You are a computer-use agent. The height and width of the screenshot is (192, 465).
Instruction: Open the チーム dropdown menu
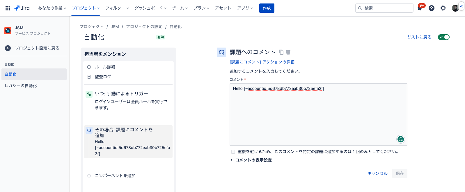click(180, 8)
